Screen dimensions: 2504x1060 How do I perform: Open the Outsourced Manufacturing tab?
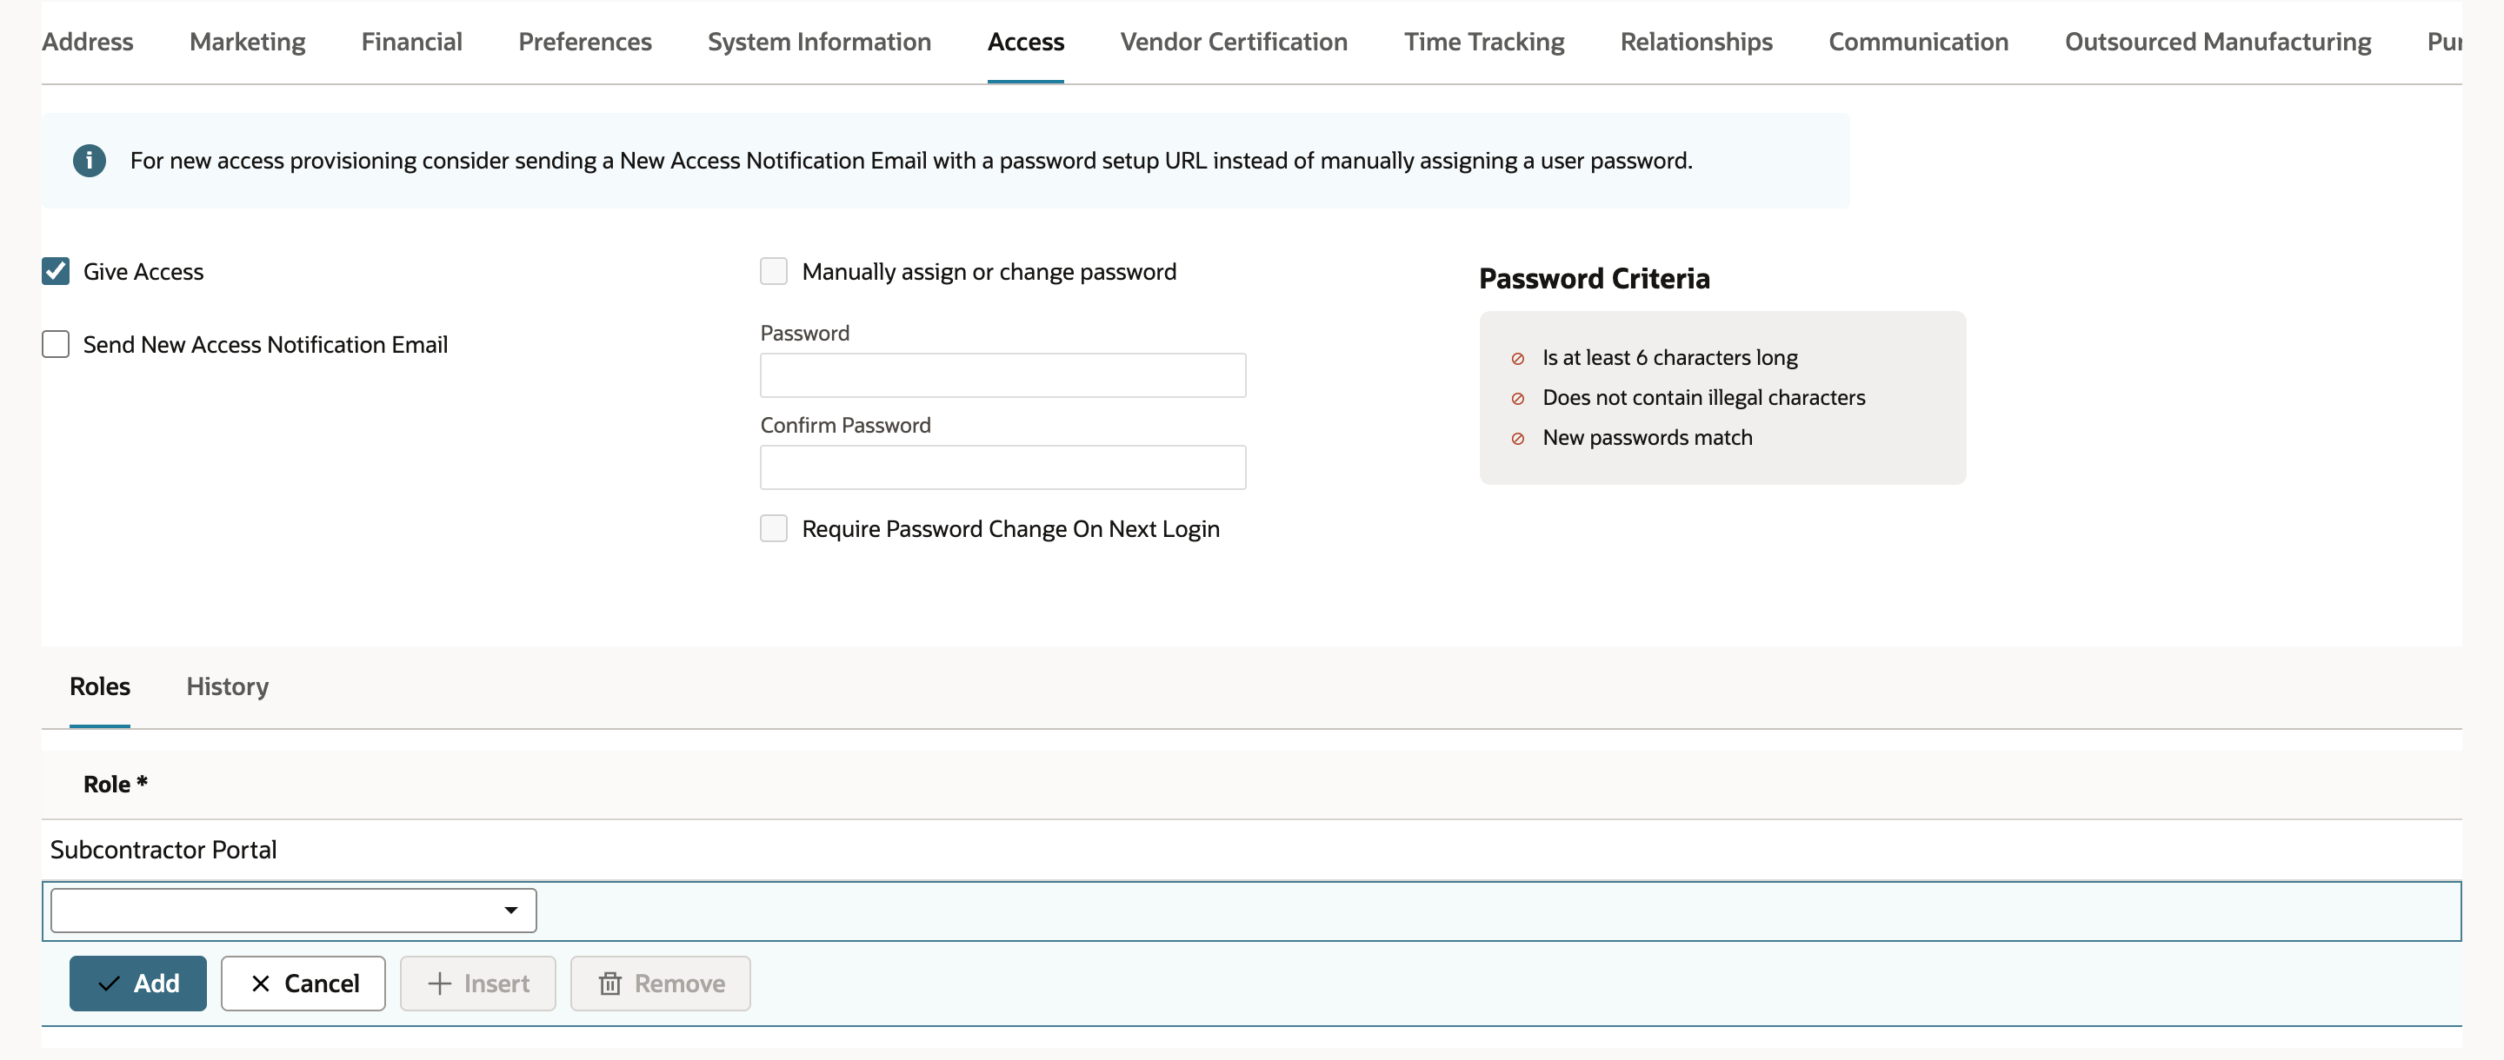(x=2218, y=42)
